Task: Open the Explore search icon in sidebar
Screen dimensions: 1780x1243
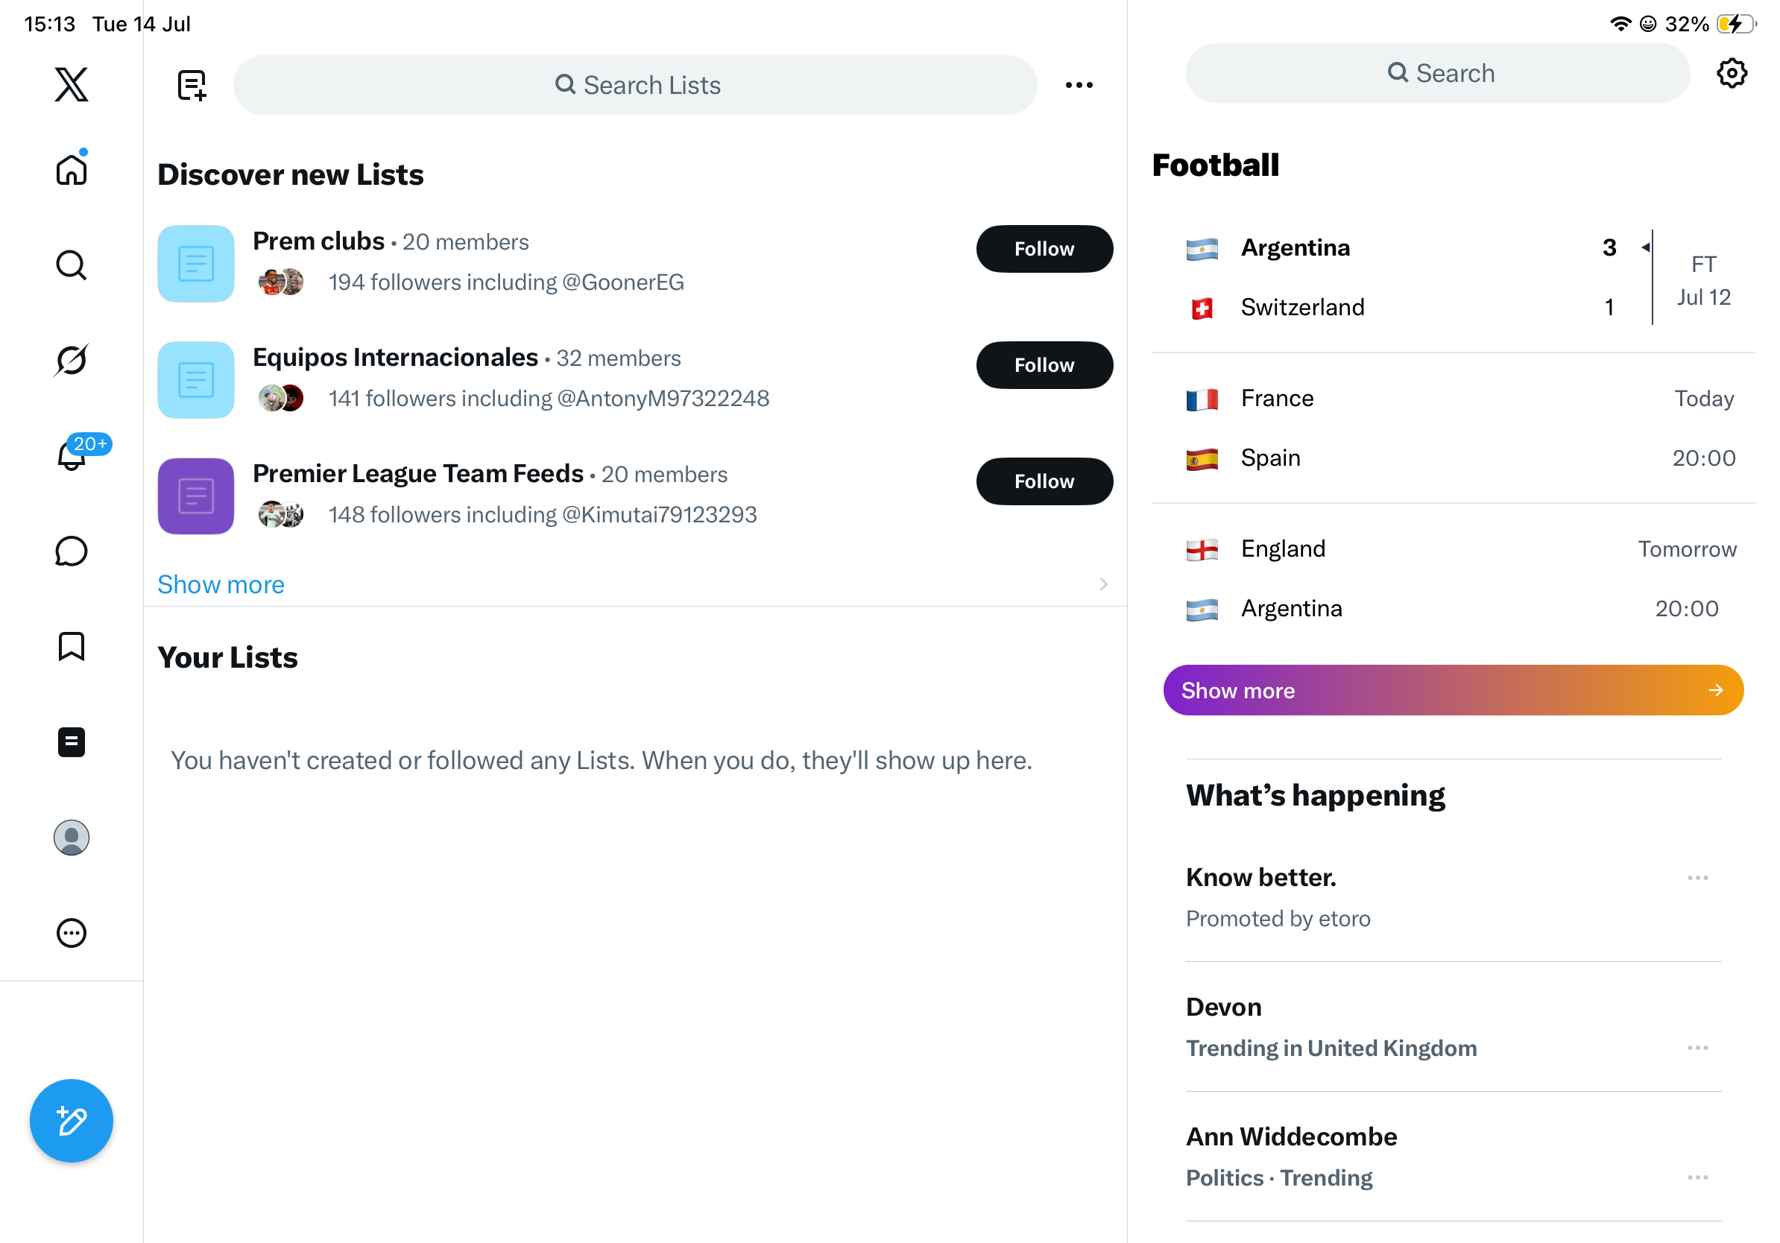Action: point(72,265)
